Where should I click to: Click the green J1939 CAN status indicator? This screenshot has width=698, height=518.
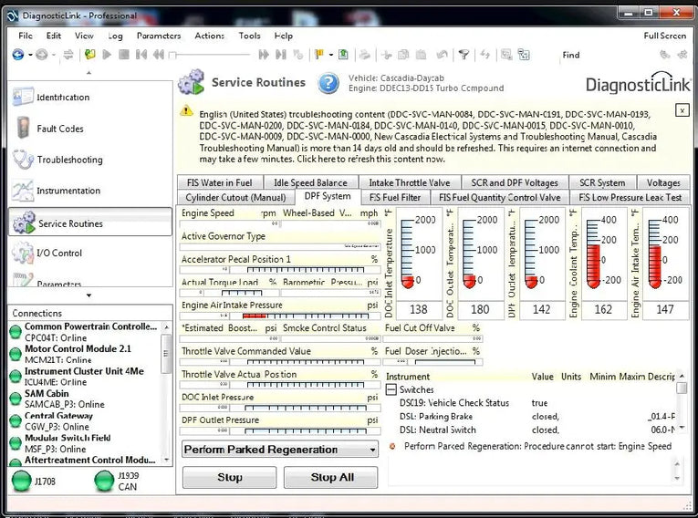(104, 481)
